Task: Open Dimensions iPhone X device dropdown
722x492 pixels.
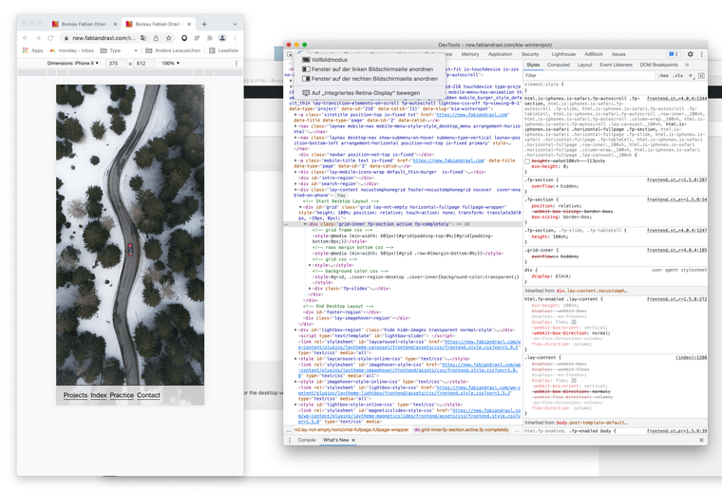Action: [x=73, y=63]
